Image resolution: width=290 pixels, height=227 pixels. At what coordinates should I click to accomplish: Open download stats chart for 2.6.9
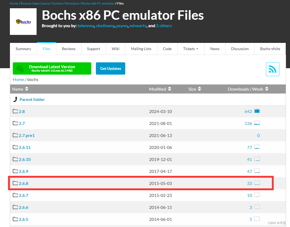pos(257,171)
